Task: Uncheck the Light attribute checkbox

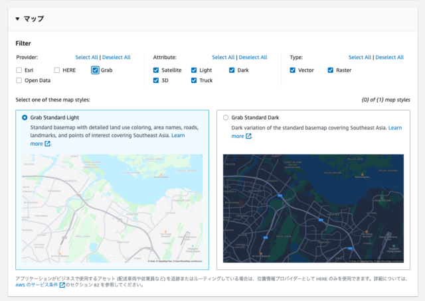Action: click(x=194, y=70)
